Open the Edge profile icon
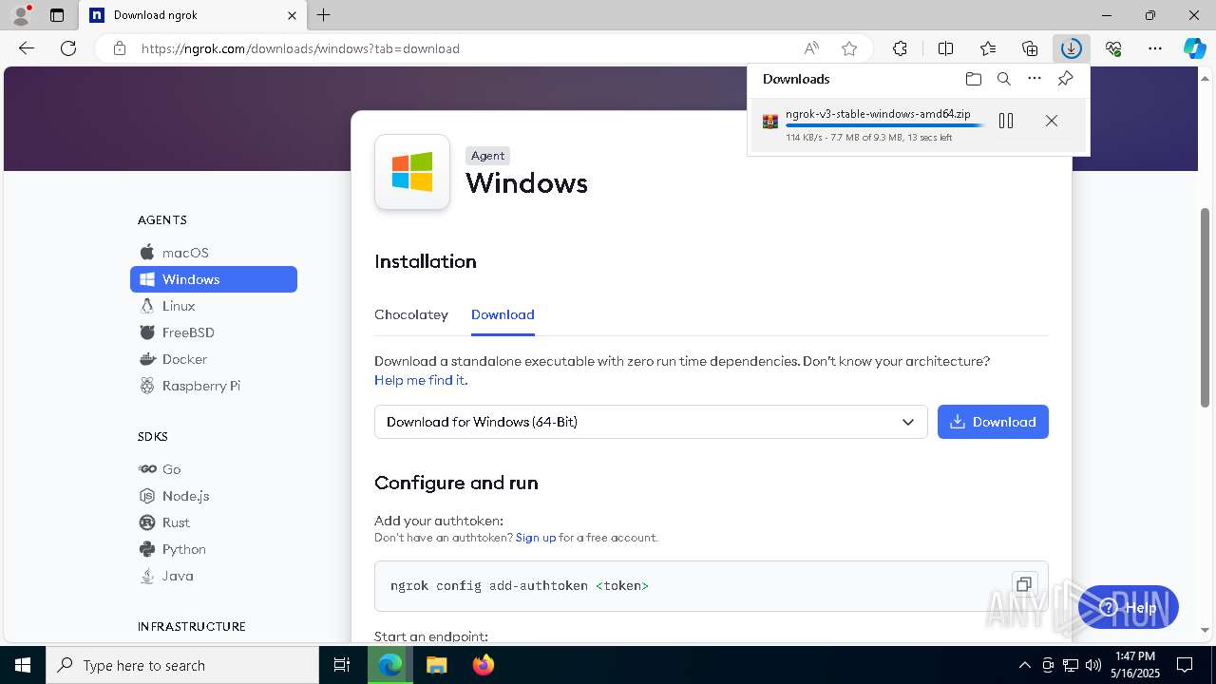 [20, 15]
